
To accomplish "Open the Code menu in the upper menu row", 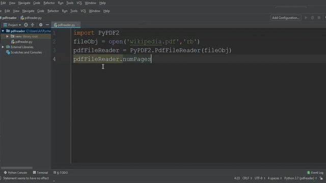I will [37, 3].
